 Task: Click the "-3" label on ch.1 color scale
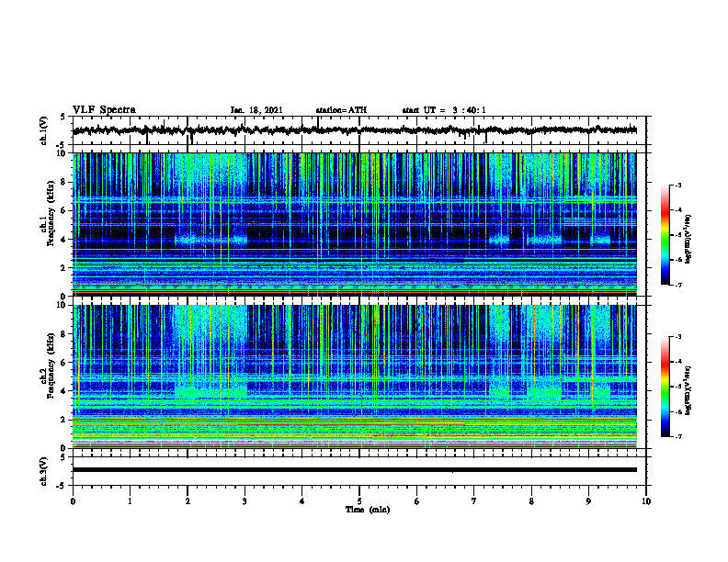coord(677,185)
